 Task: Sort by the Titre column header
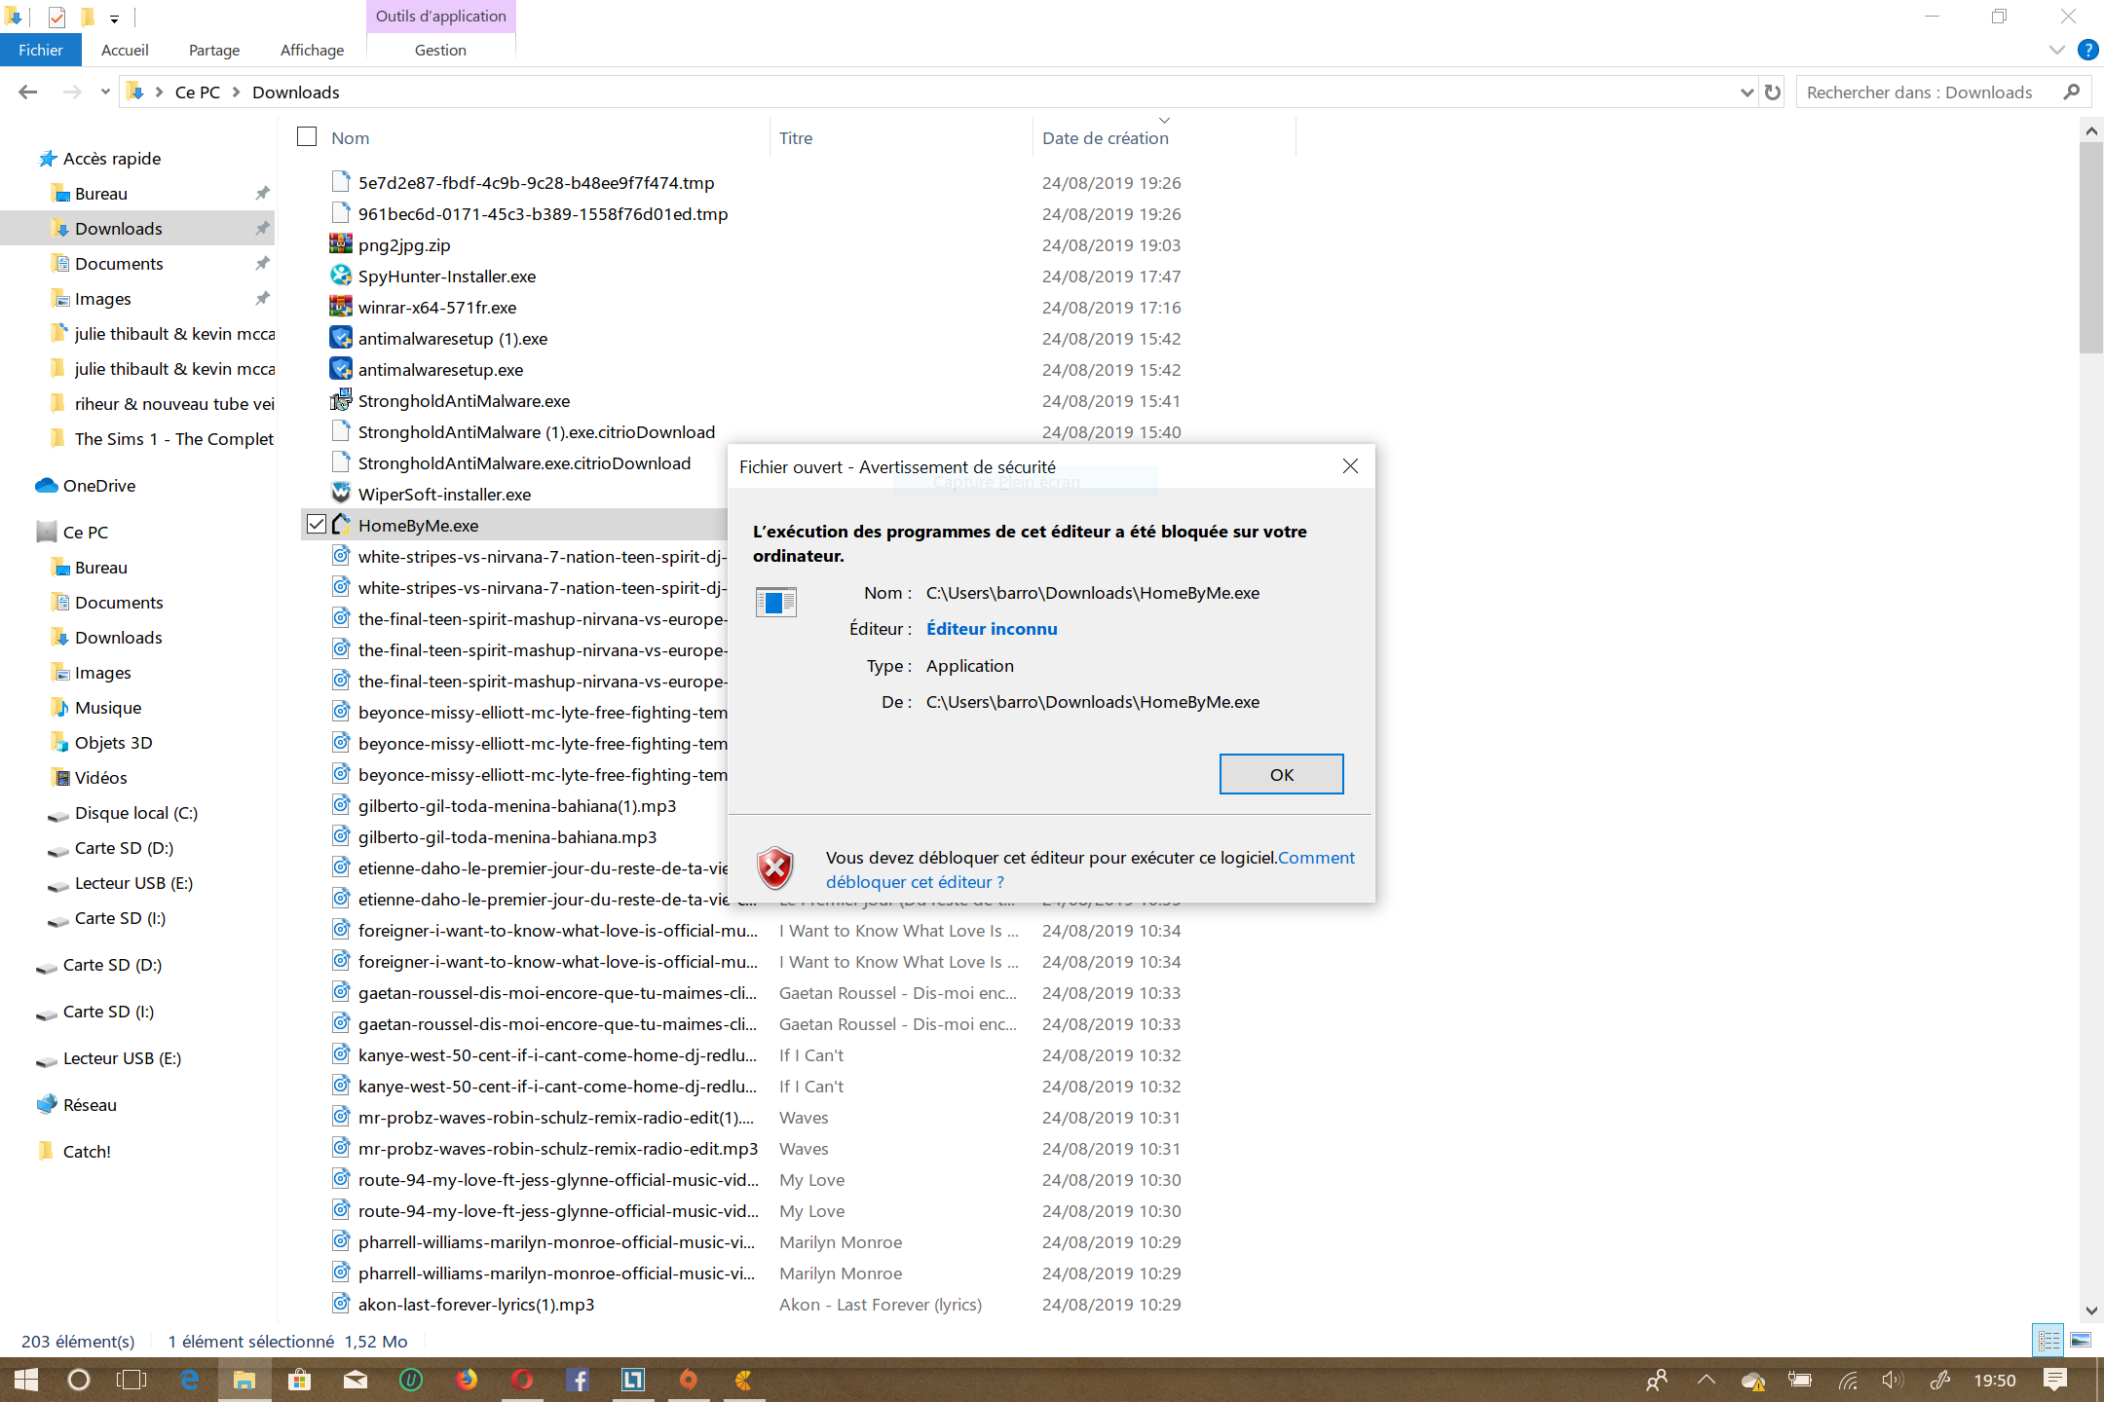pos(796,138)
